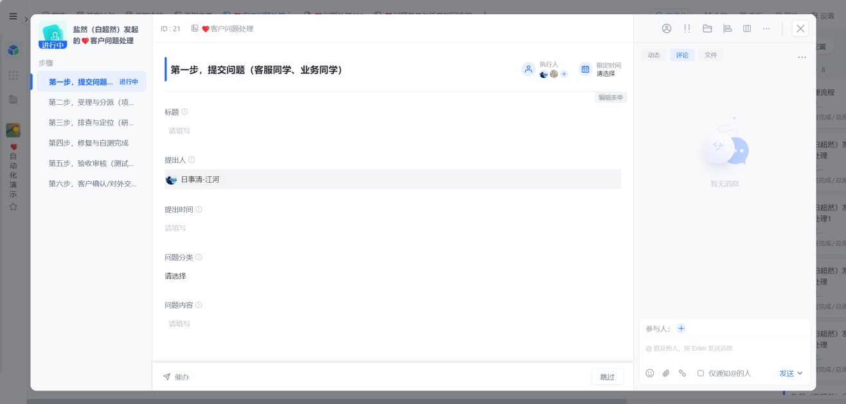Switch to the 文件 tab
This screenshot has height=404, width=846.
click(x=710, y=55)
